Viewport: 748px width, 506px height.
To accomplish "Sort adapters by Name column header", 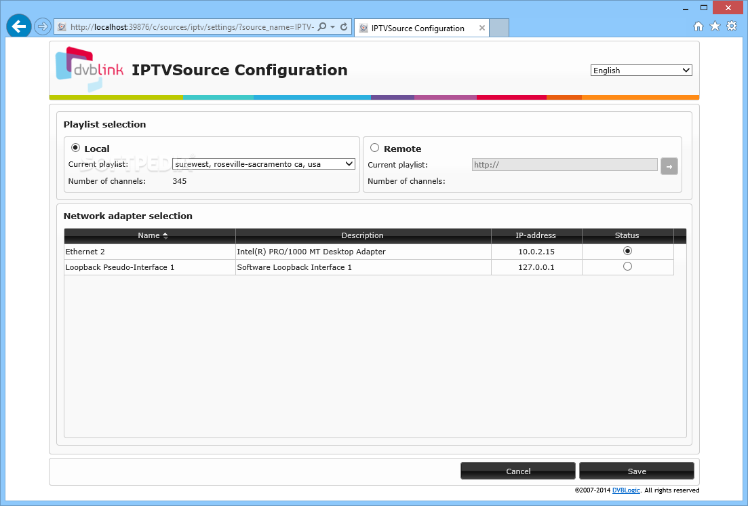I will point(150,236).
